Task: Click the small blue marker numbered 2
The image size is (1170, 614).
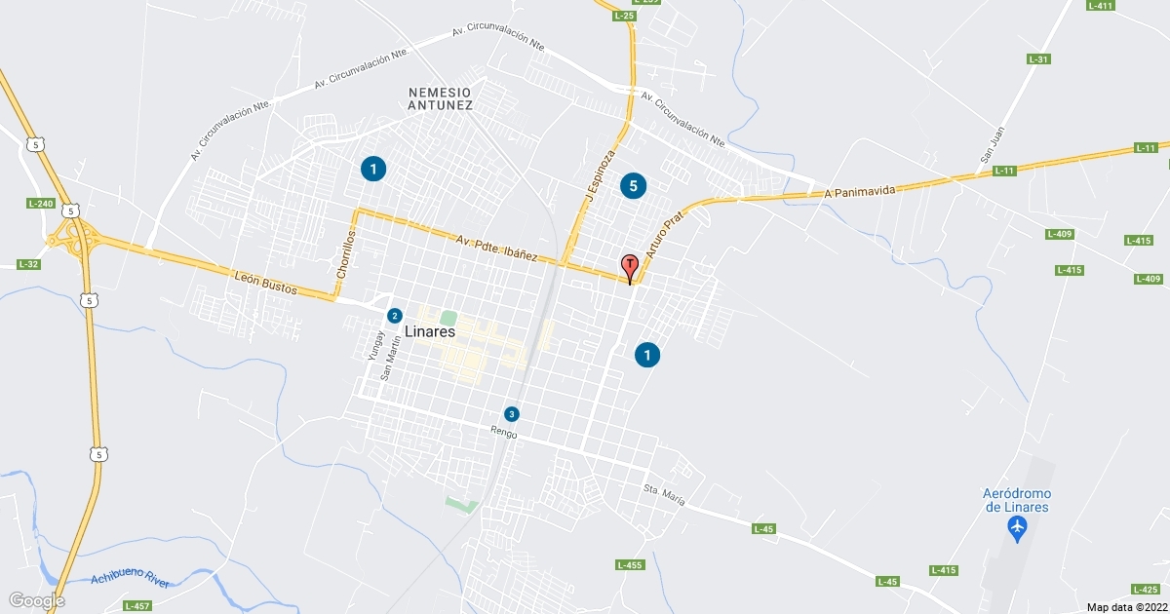Action: coord(394,315)
